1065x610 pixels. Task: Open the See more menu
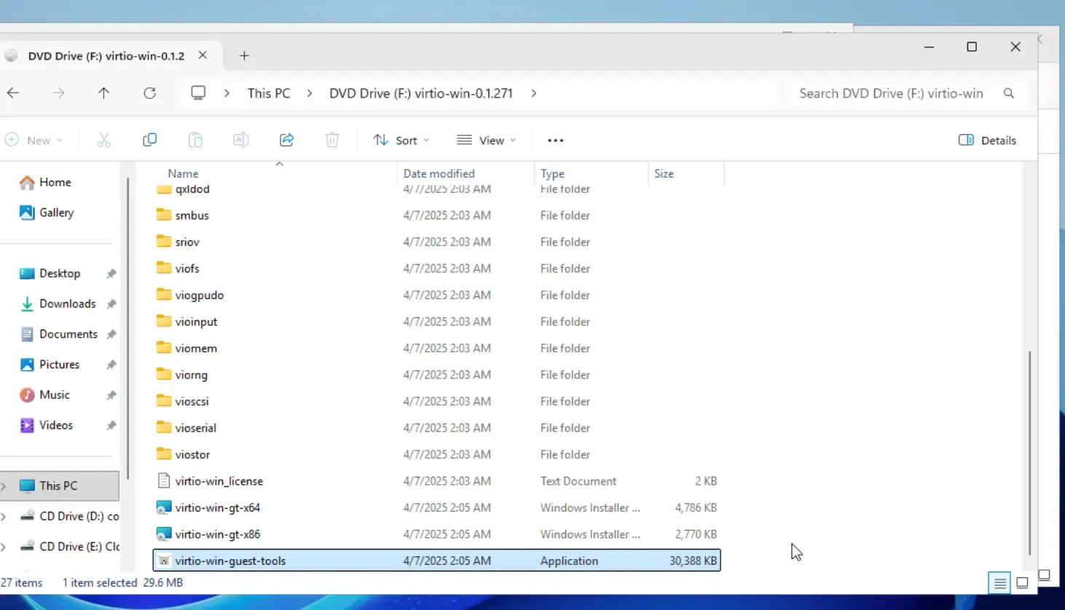[x=555, y=140]
